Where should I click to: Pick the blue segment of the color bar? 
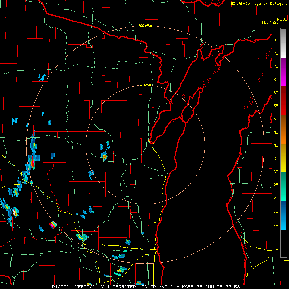[284, 215]
